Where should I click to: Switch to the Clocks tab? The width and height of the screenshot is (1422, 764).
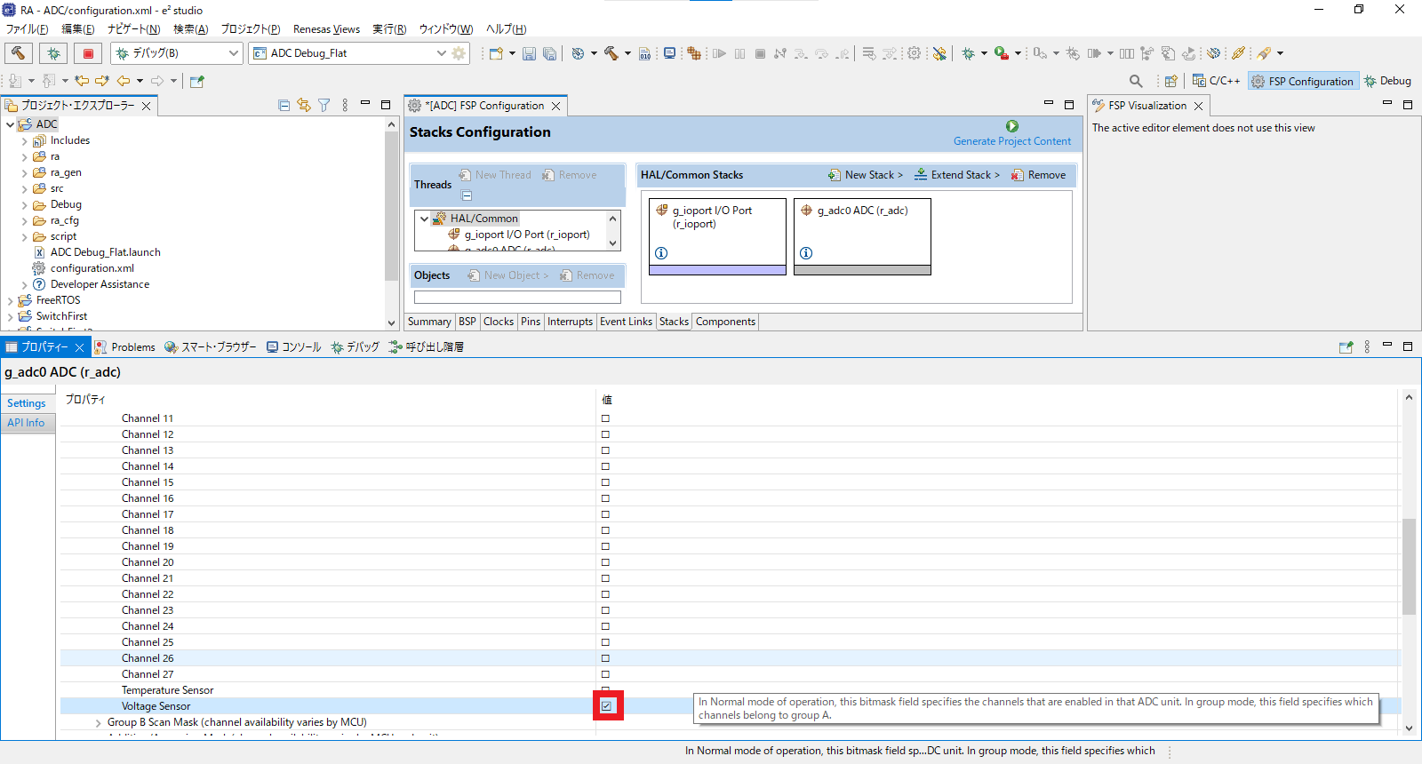(499, 322)
